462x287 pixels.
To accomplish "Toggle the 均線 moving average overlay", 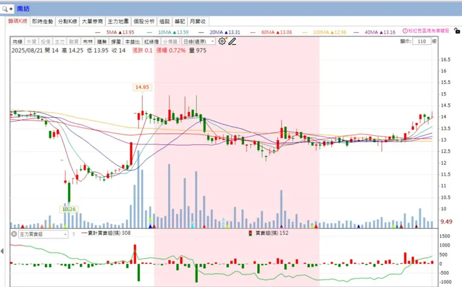I will (x=17, y=42).
